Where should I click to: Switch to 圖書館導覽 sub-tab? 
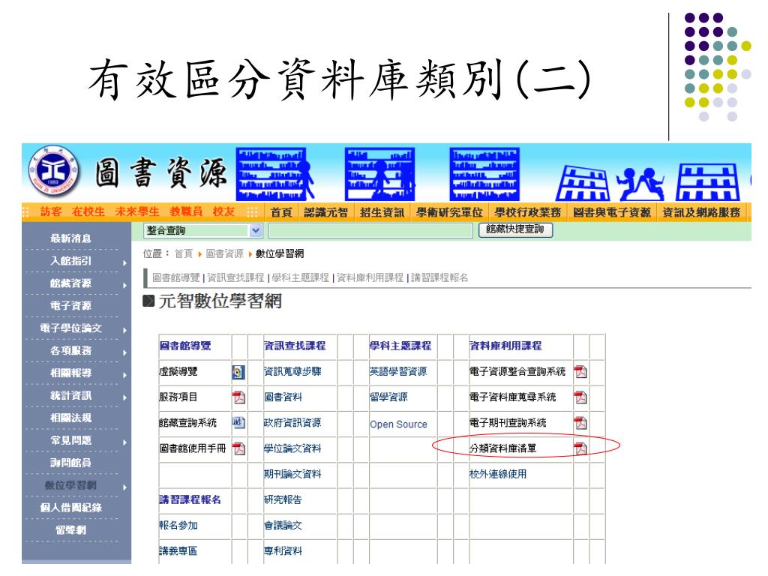pos(175,277)
